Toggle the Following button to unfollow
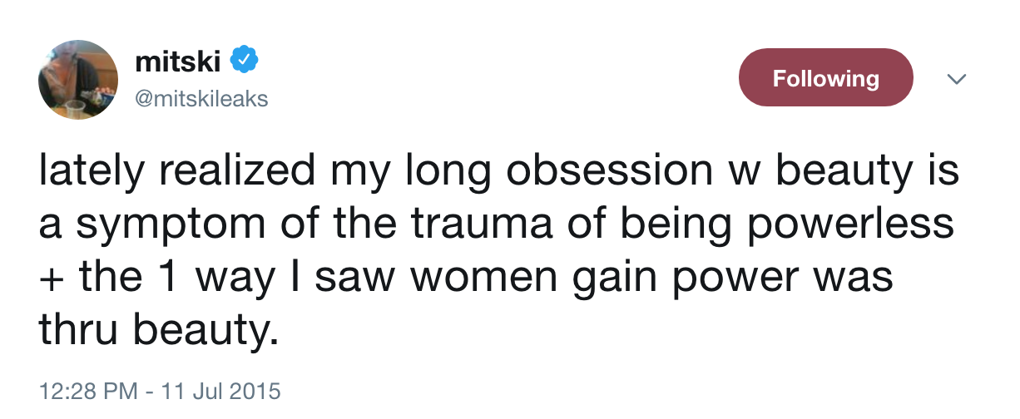This screenshot has height=419, width=1020. pos(825,78)
